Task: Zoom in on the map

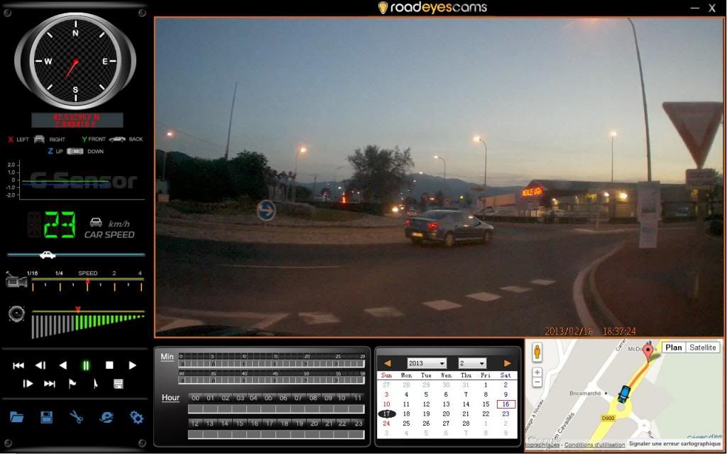Action: point(537,372)
